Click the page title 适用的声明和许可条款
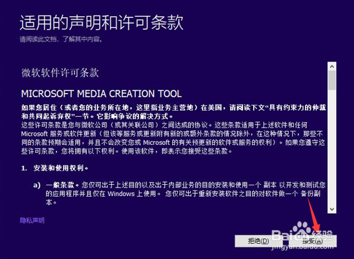Screen dimensions: 354x259 tap(101, 23)
